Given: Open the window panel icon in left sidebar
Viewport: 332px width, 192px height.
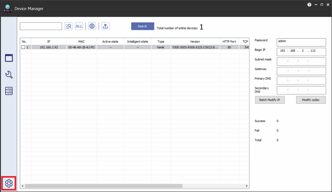Looking at the screenshot, I should [9, 58].
